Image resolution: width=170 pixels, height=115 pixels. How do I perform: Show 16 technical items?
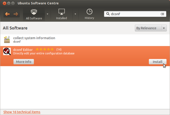pyautogui.click(x=22, y=112)
